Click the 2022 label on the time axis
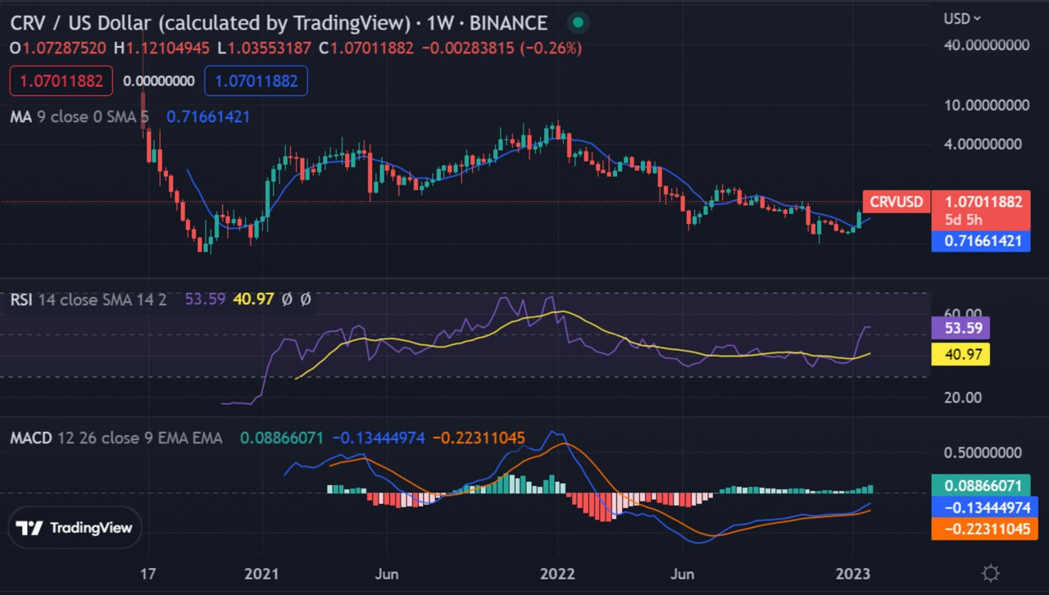The width and height of the screenshot is (1049, 595). pos(557,574)
